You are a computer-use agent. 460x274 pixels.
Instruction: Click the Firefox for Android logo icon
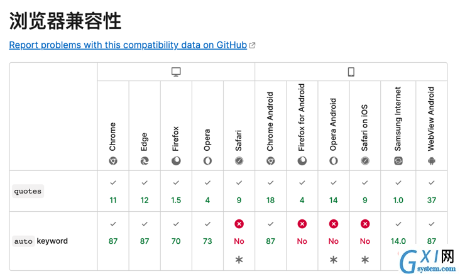302,161
